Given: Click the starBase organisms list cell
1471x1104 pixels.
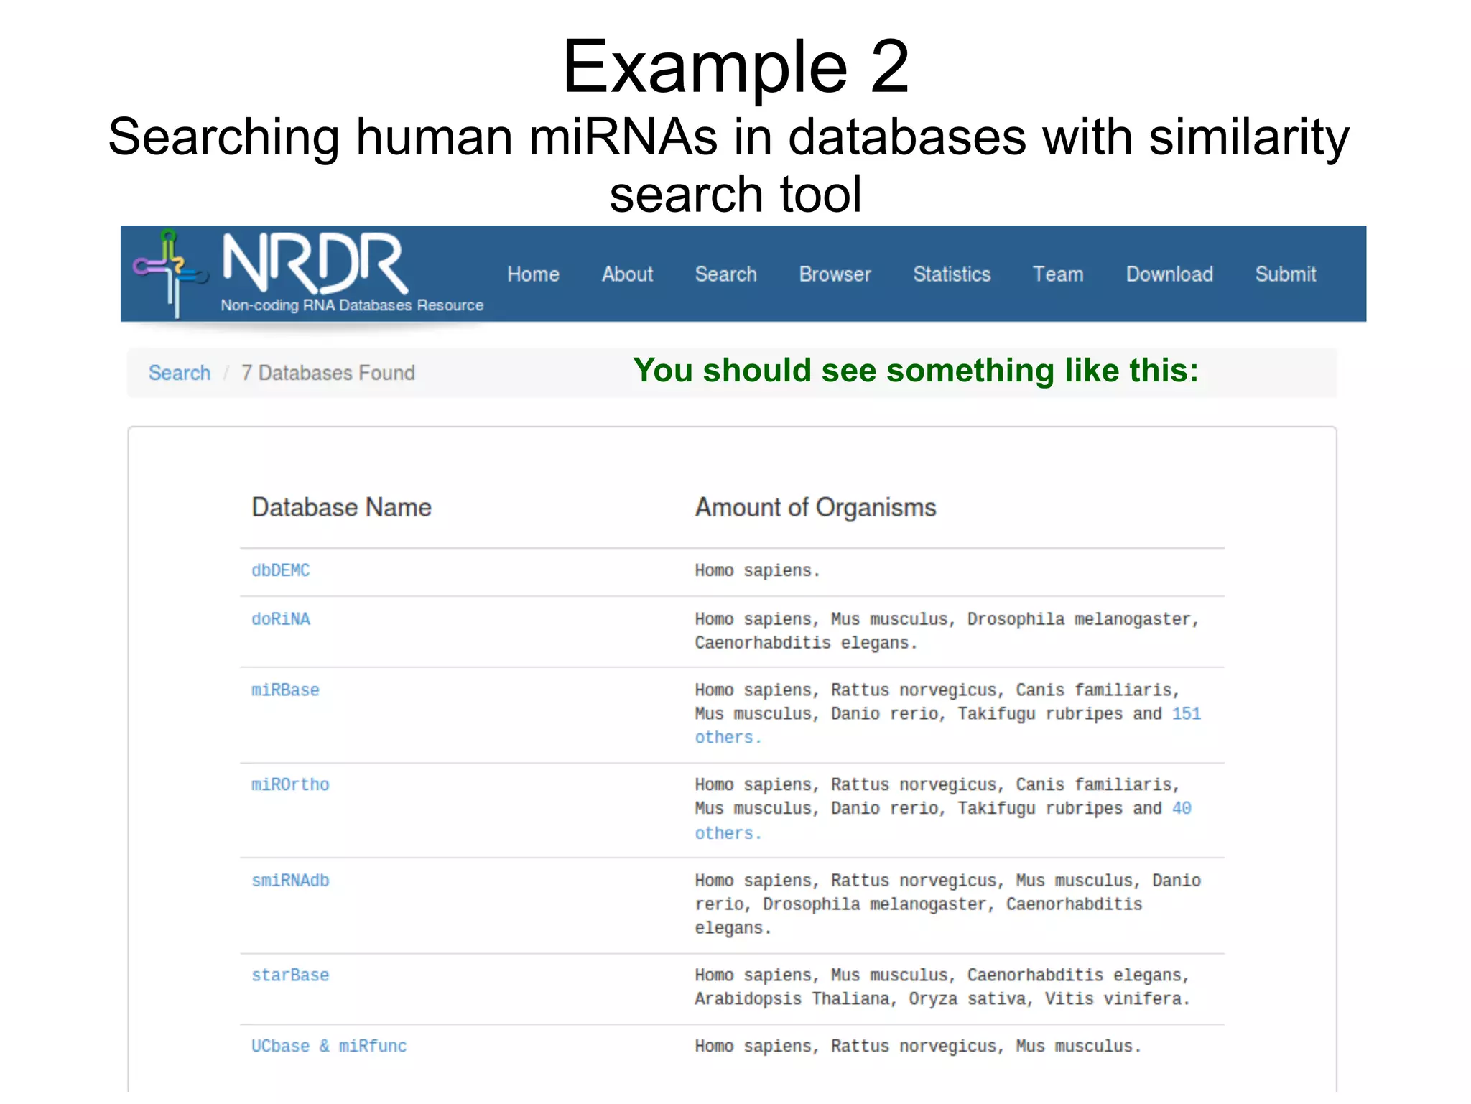Looking at the screenshot, I should (942, 987).
